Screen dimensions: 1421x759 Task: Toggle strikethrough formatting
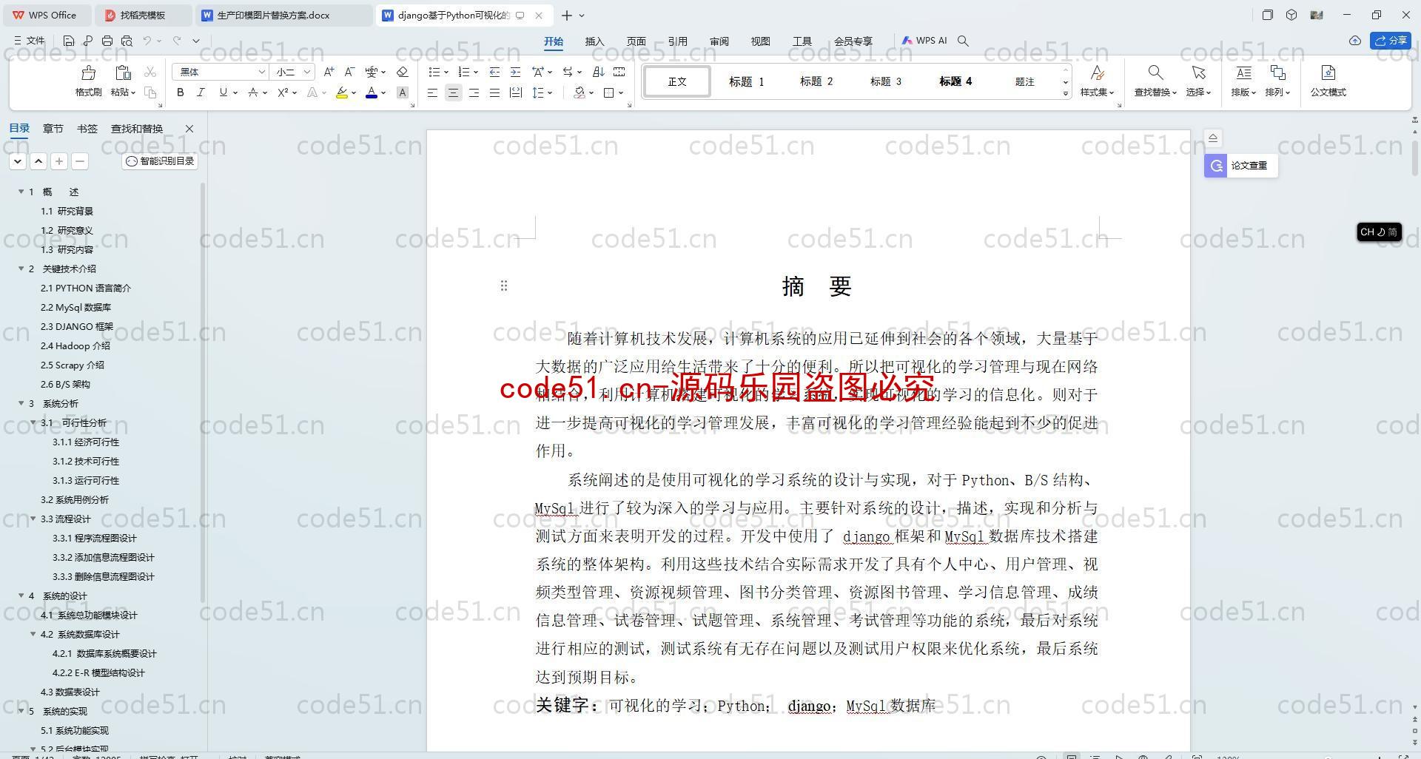(x=252, y=92)
